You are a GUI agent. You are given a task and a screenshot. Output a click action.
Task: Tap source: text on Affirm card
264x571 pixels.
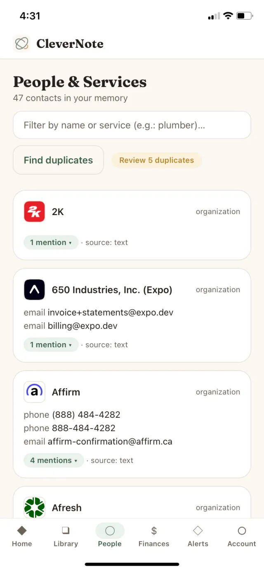(x=112, y=460)
